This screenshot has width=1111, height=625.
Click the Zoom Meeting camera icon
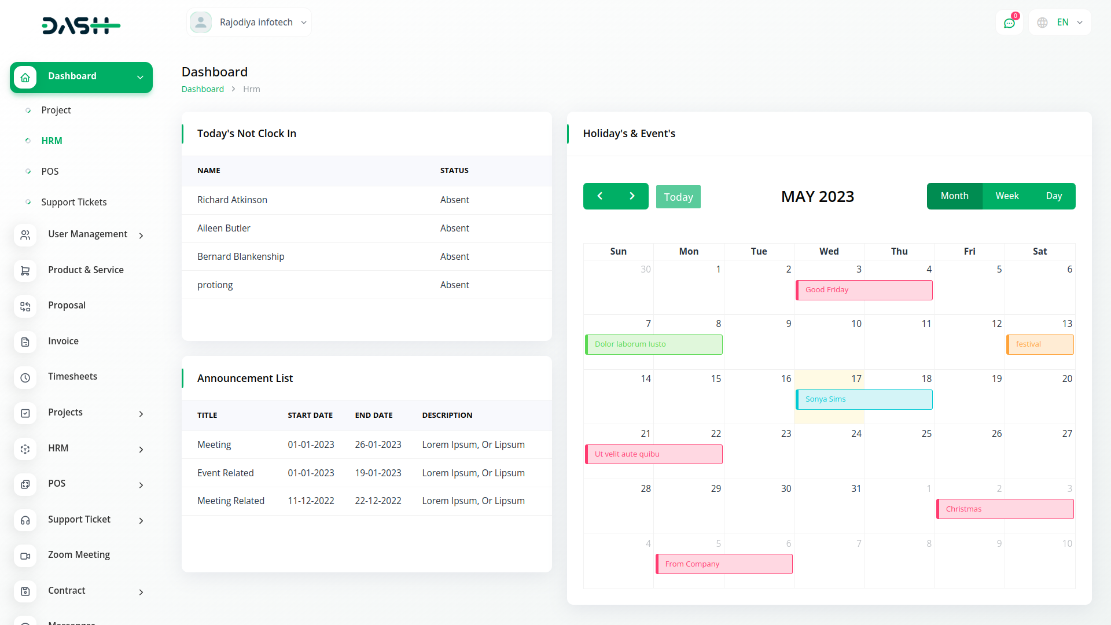coord(25,556)
